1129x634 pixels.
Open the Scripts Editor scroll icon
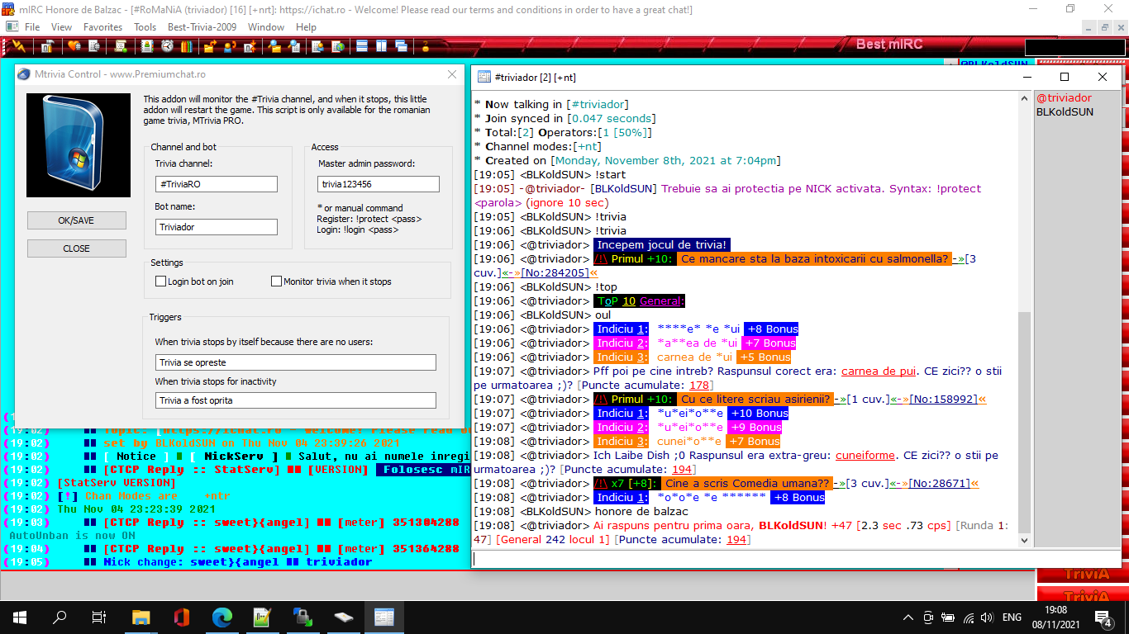coord(121,45)
